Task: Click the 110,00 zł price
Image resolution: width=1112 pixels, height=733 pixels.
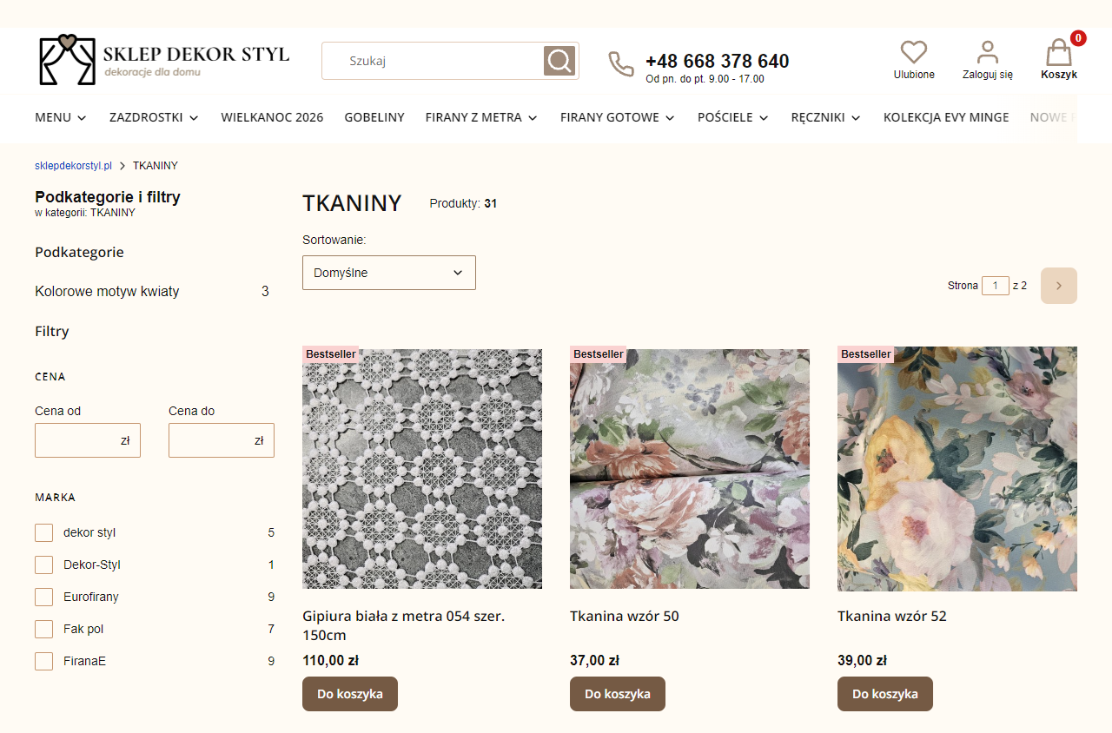Action: (330, 661)
